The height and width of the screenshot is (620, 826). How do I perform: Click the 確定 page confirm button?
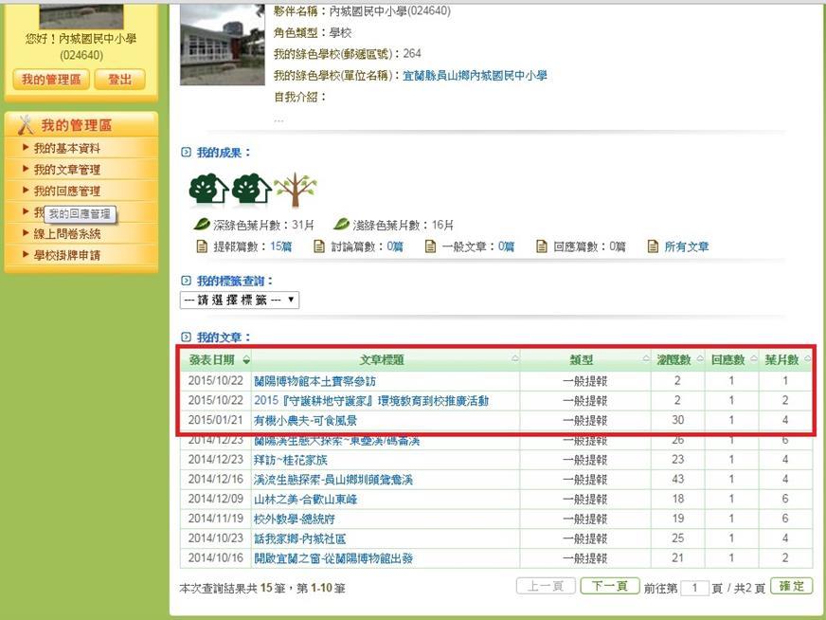coord(792,587)
